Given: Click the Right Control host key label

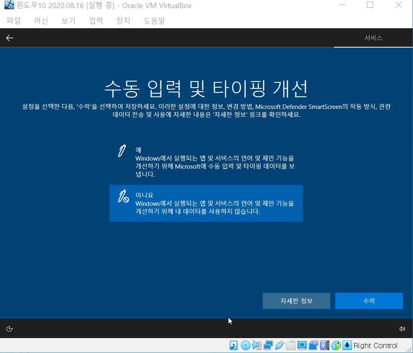Looking at the screenshot, I should 376,345.
